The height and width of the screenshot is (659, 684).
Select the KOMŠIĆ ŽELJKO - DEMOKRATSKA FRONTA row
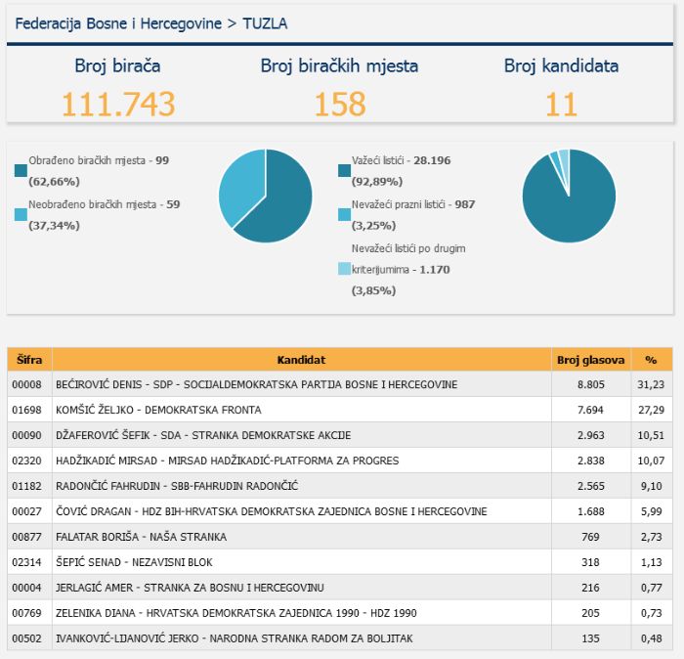pos(340,410)
